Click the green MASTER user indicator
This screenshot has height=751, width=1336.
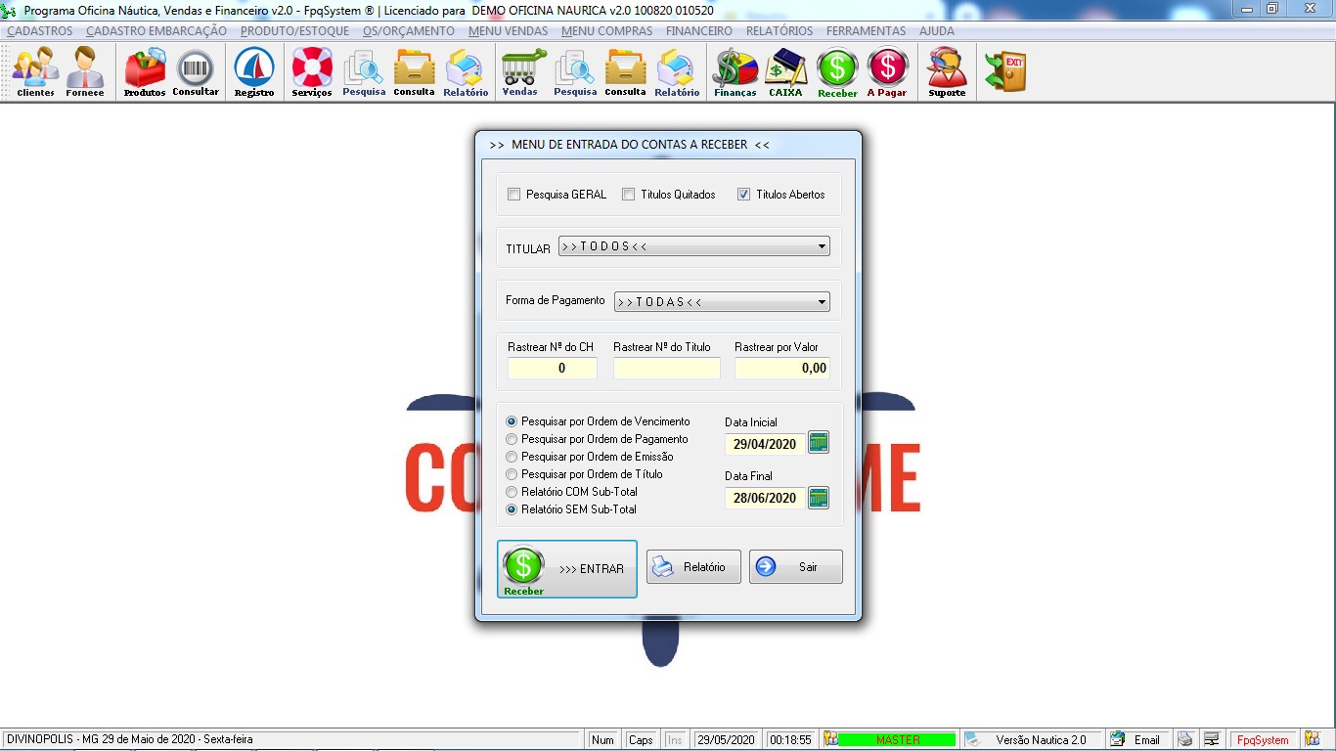pos(898,740)
